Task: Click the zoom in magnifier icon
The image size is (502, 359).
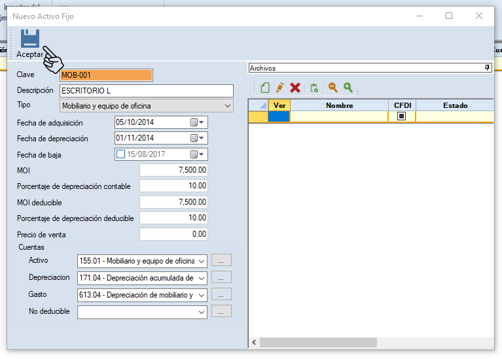Action: pos(348,88)
